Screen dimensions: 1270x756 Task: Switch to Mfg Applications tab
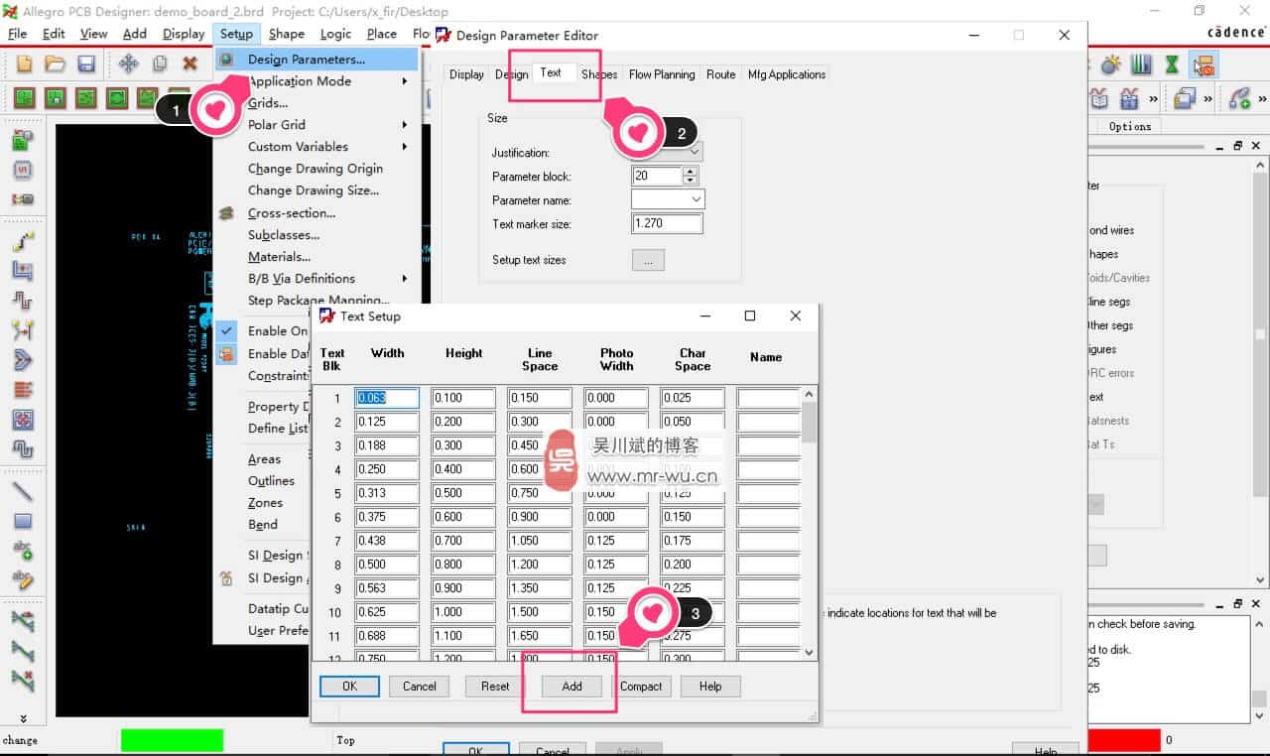tap(787, 74)
